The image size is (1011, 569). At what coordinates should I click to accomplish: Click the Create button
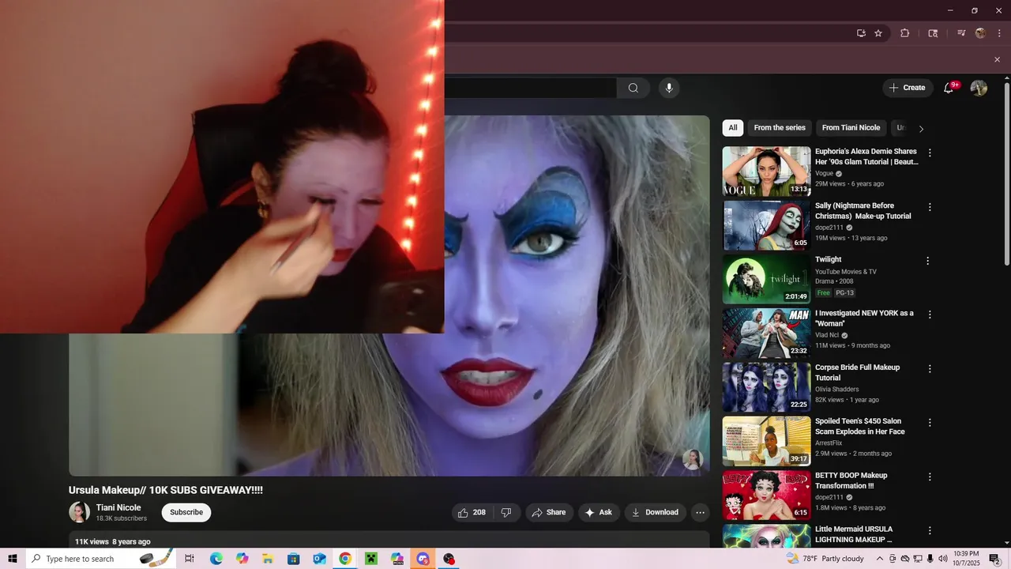pos(907,88)
